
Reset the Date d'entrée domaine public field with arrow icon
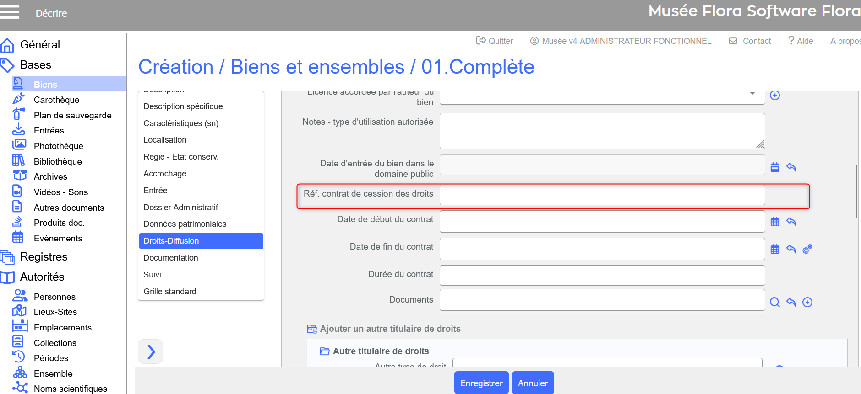791,167
